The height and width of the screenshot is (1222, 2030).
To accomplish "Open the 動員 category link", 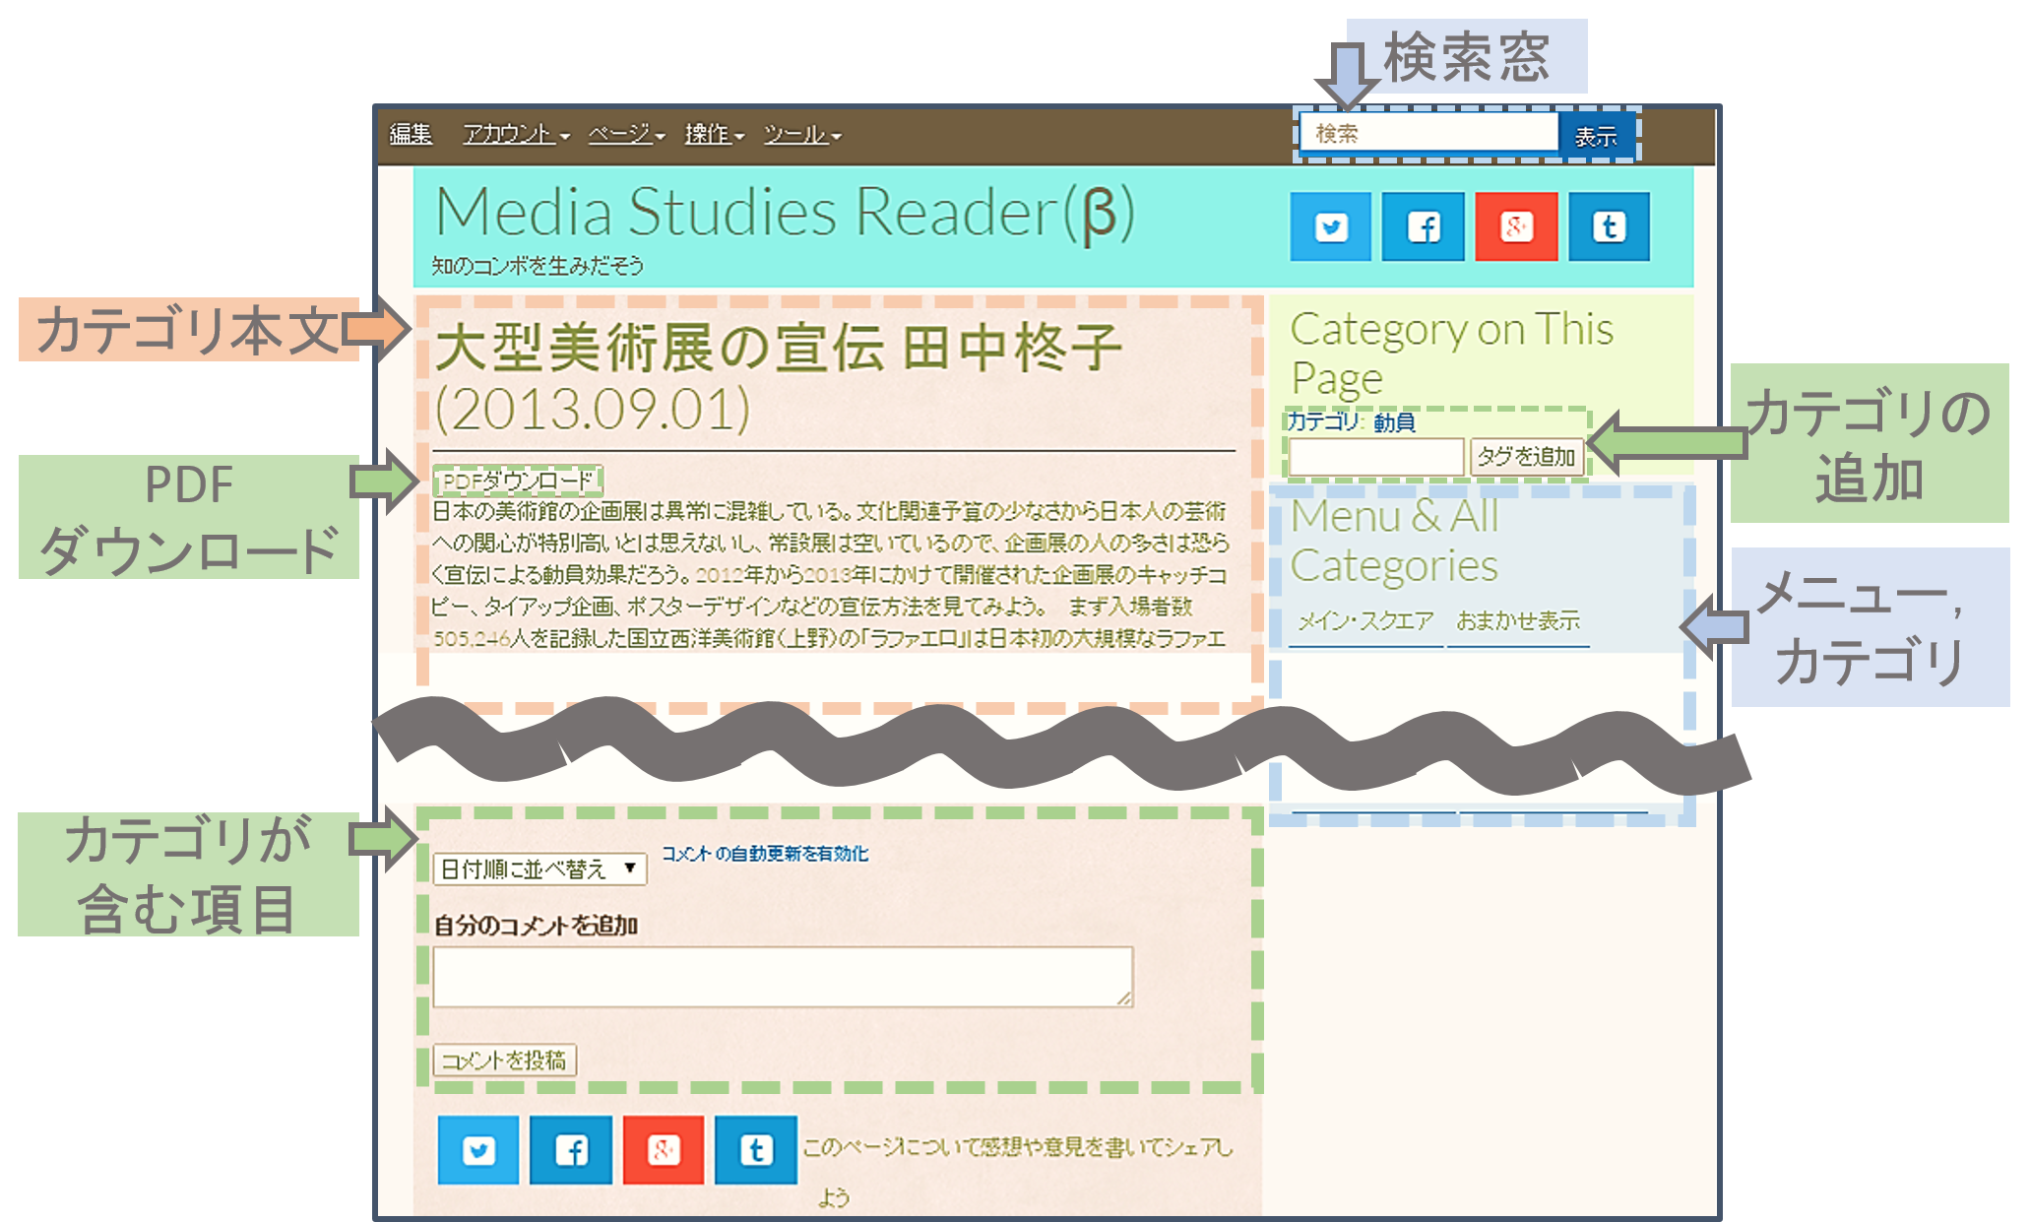I will pos(1394,422).
